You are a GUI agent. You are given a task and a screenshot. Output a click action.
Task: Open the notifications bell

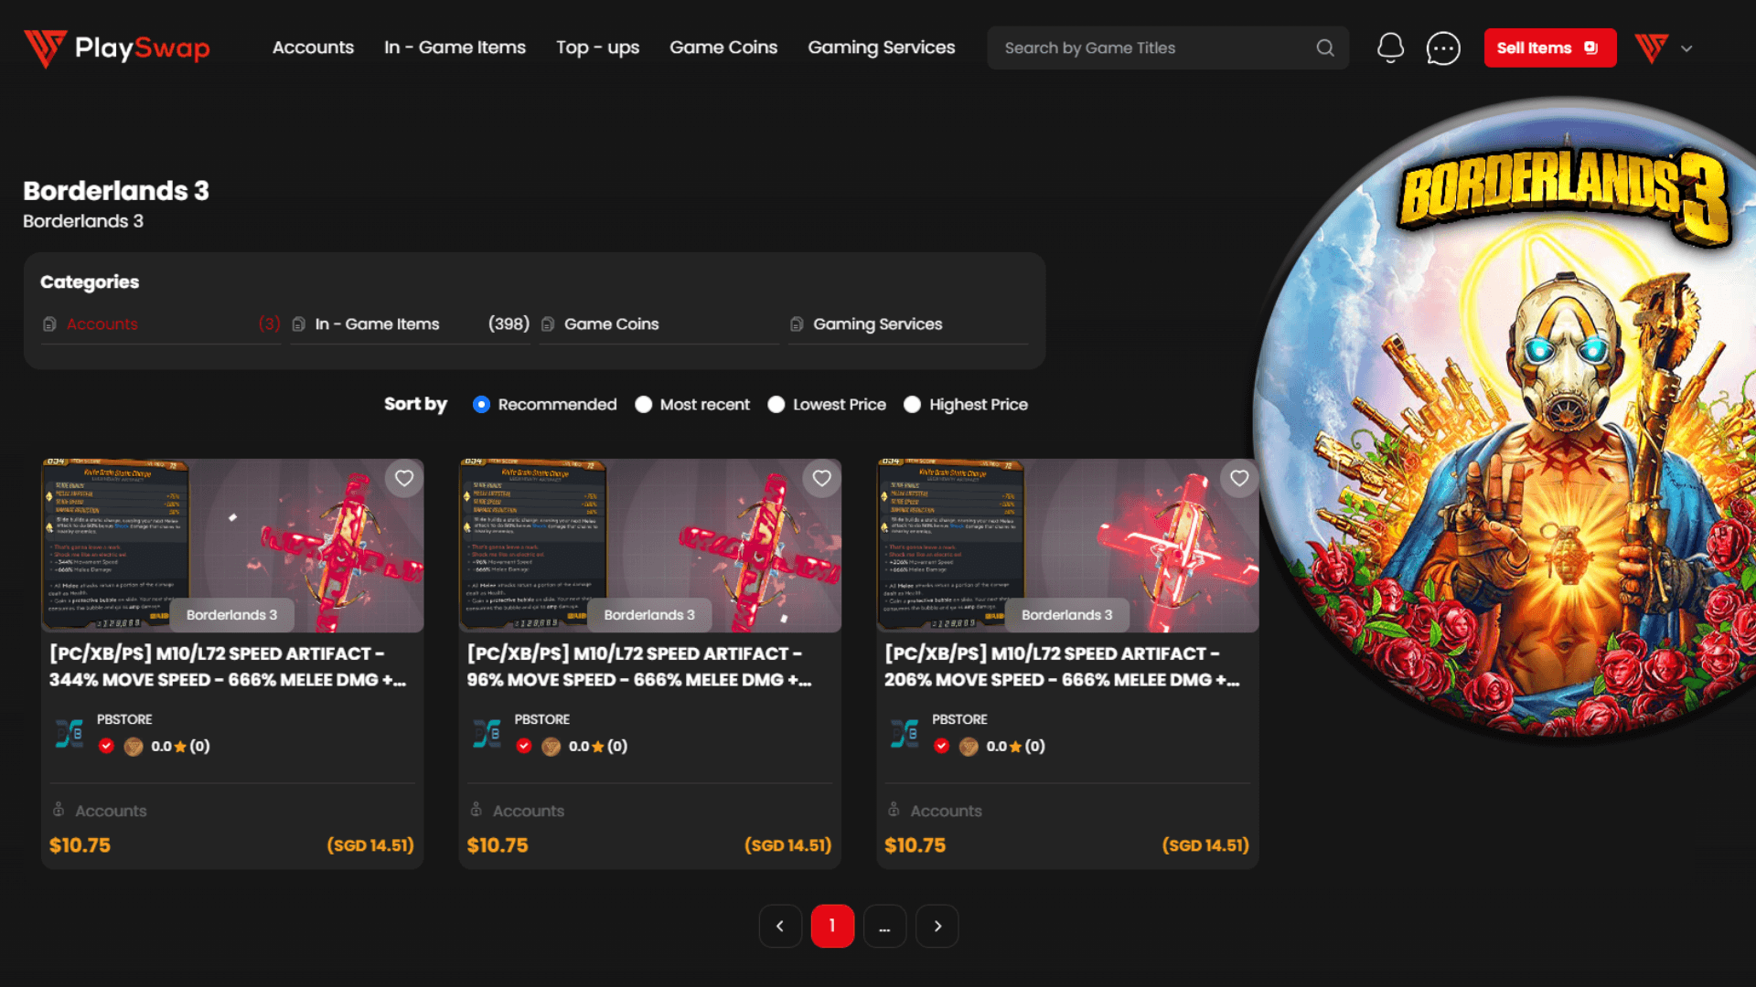tap(1390, 48)
